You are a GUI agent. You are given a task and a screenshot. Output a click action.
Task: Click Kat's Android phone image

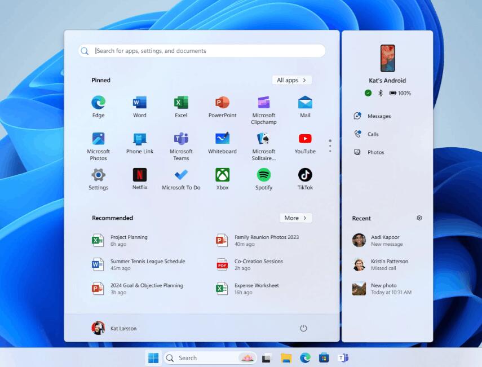[x=387, y=58]
